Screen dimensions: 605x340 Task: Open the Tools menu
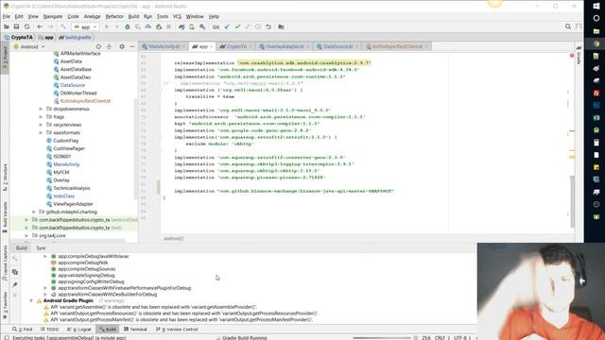[163, 17]
